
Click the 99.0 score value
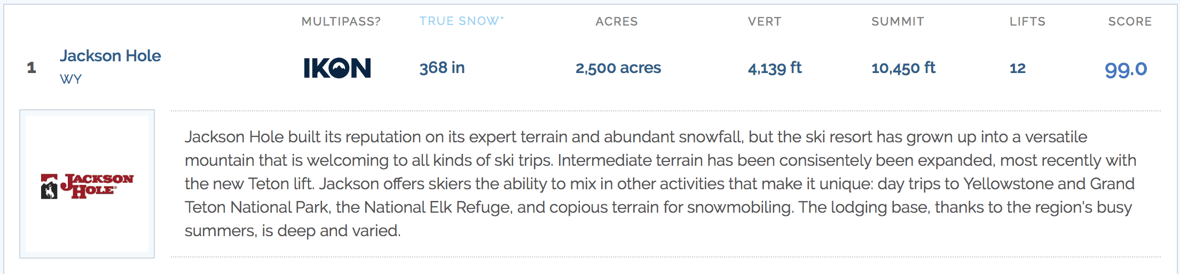(1126, 69)
